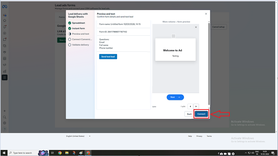Go to next preview page arrow

tap(196, 107)
